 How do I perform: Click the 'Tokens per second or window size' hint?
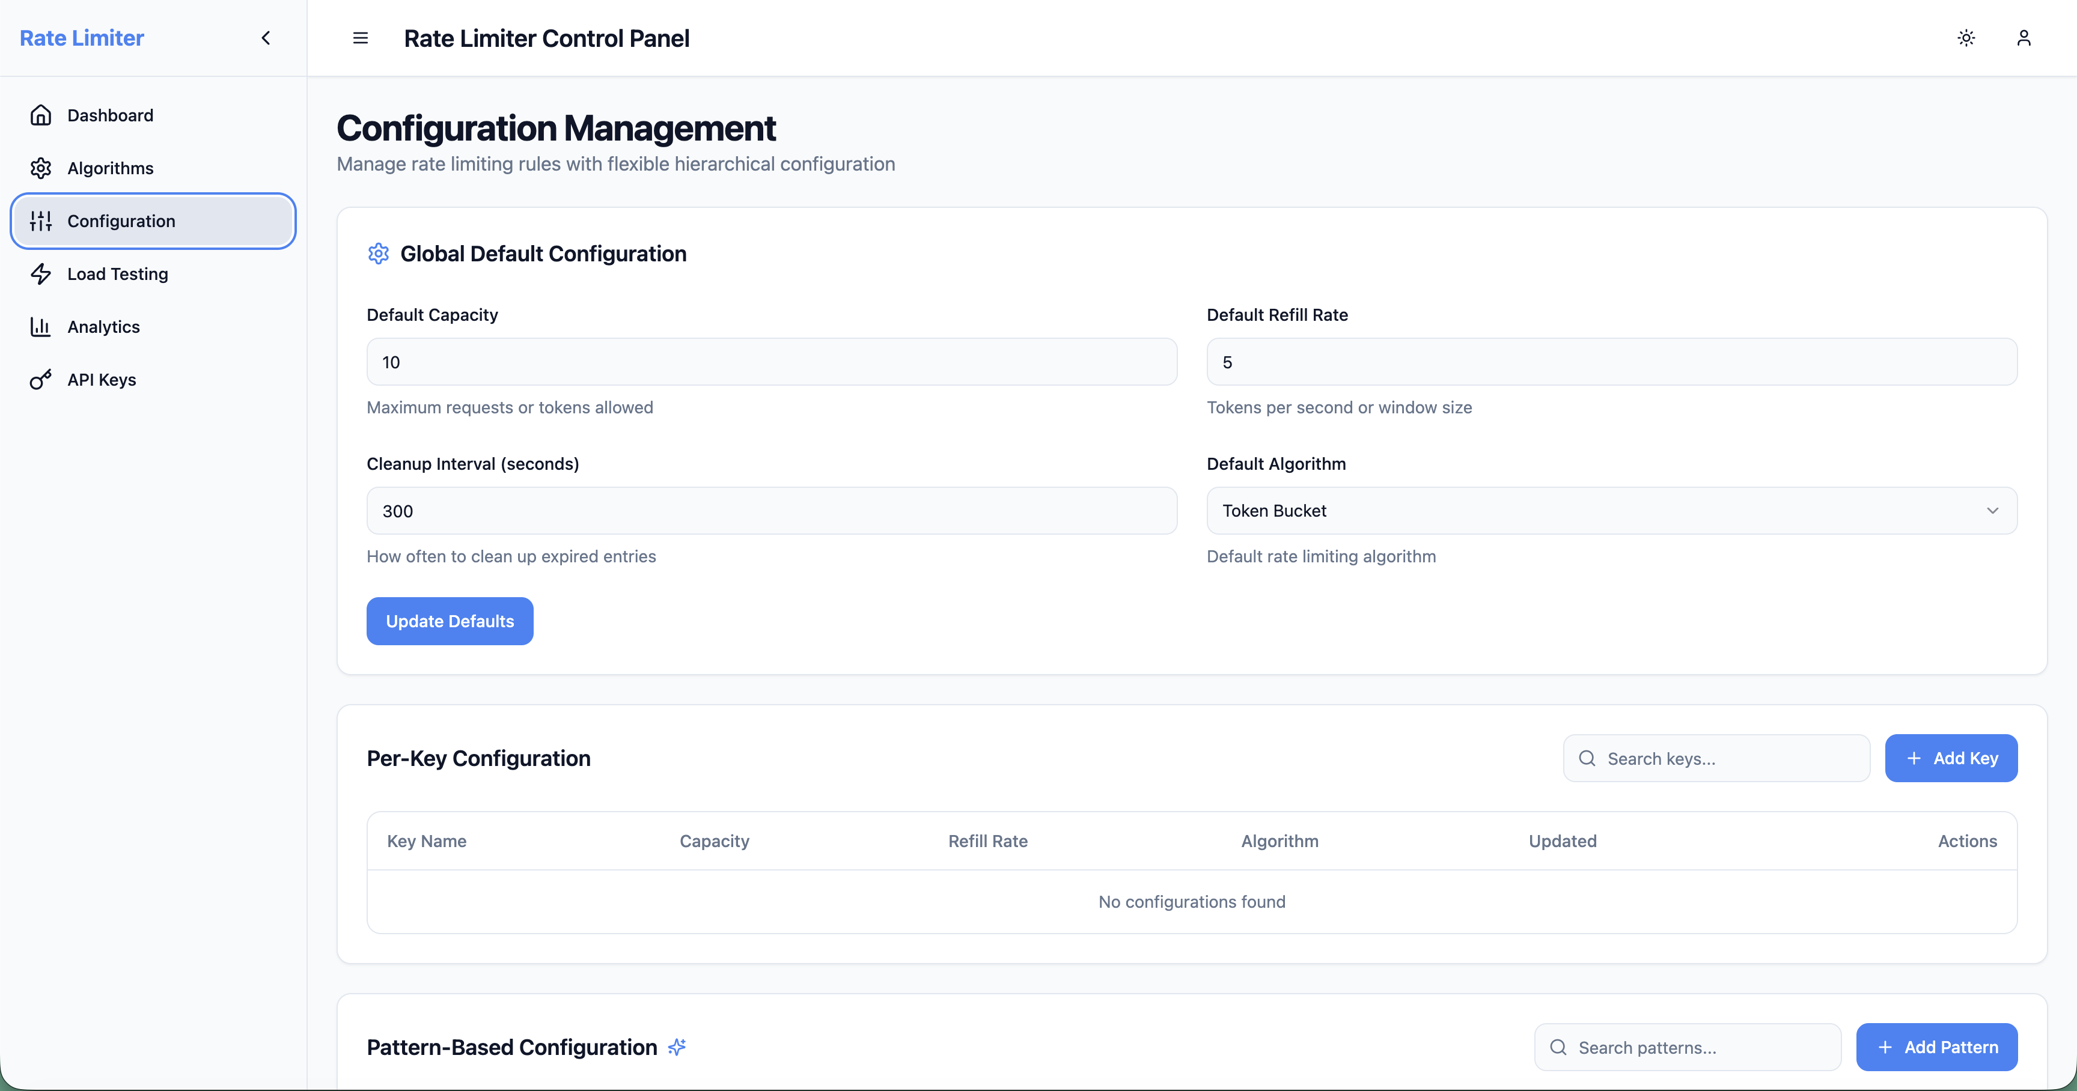pyautogui.click(x=1339, y=408)
